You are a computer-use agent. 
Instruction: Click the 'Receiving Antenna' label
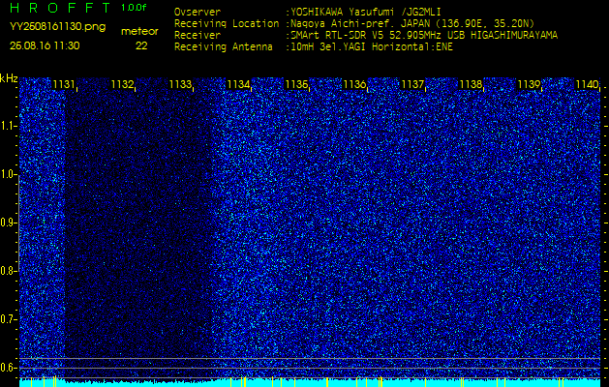224,47
